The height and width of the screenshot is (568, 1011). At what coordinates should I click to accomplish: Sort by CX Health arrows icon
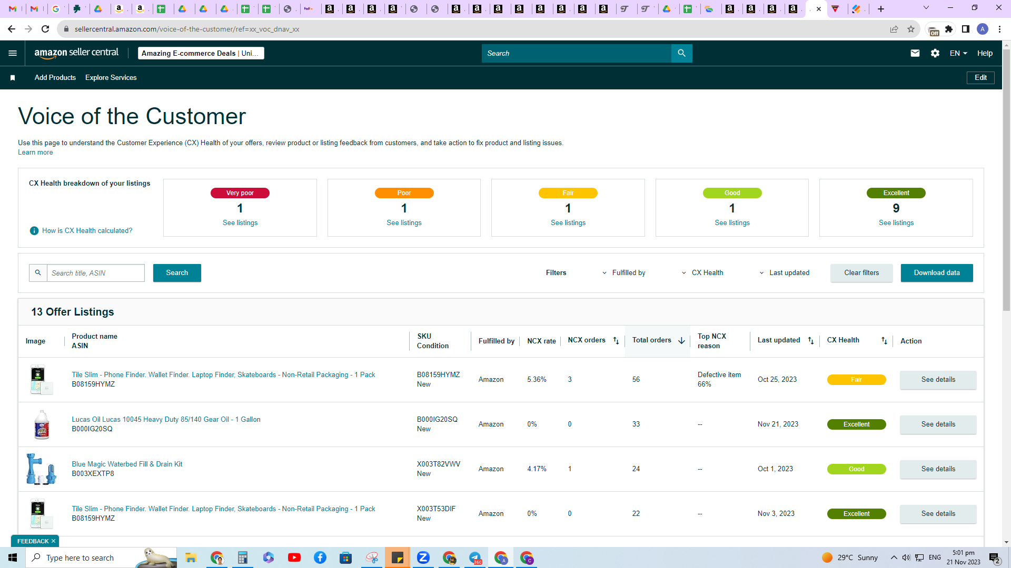884,341
